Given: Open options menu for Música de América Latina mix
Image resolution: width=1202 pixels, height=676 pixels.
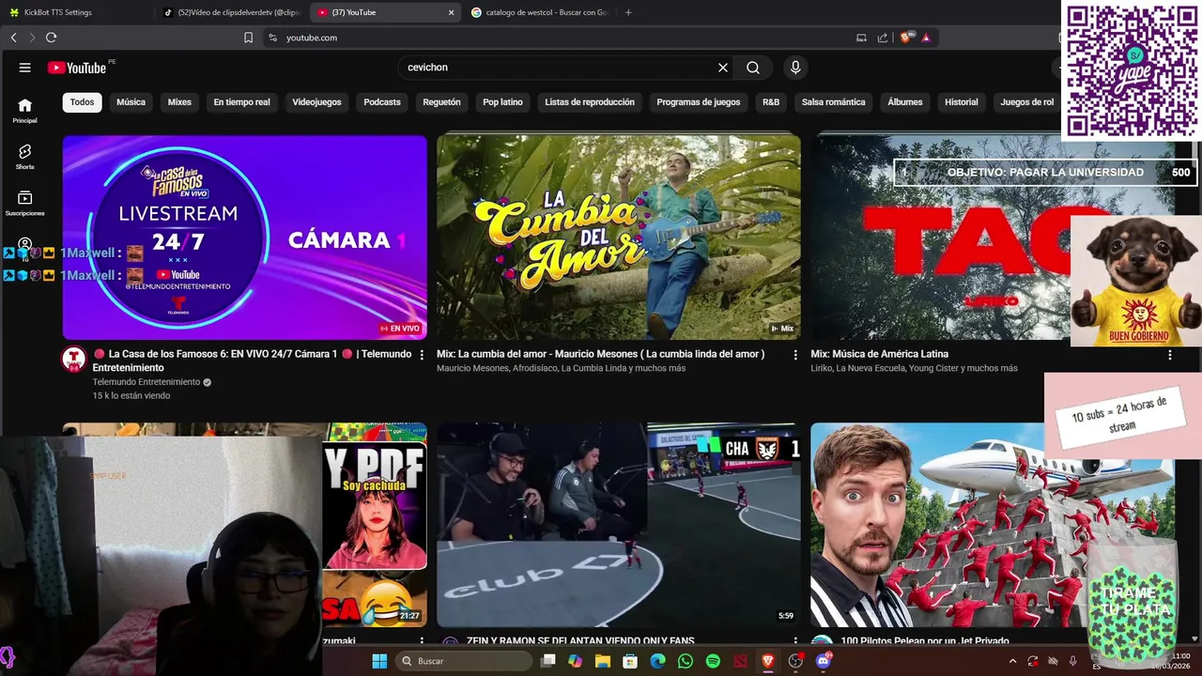Looking at the screenshot, I should coord(1170,355).
